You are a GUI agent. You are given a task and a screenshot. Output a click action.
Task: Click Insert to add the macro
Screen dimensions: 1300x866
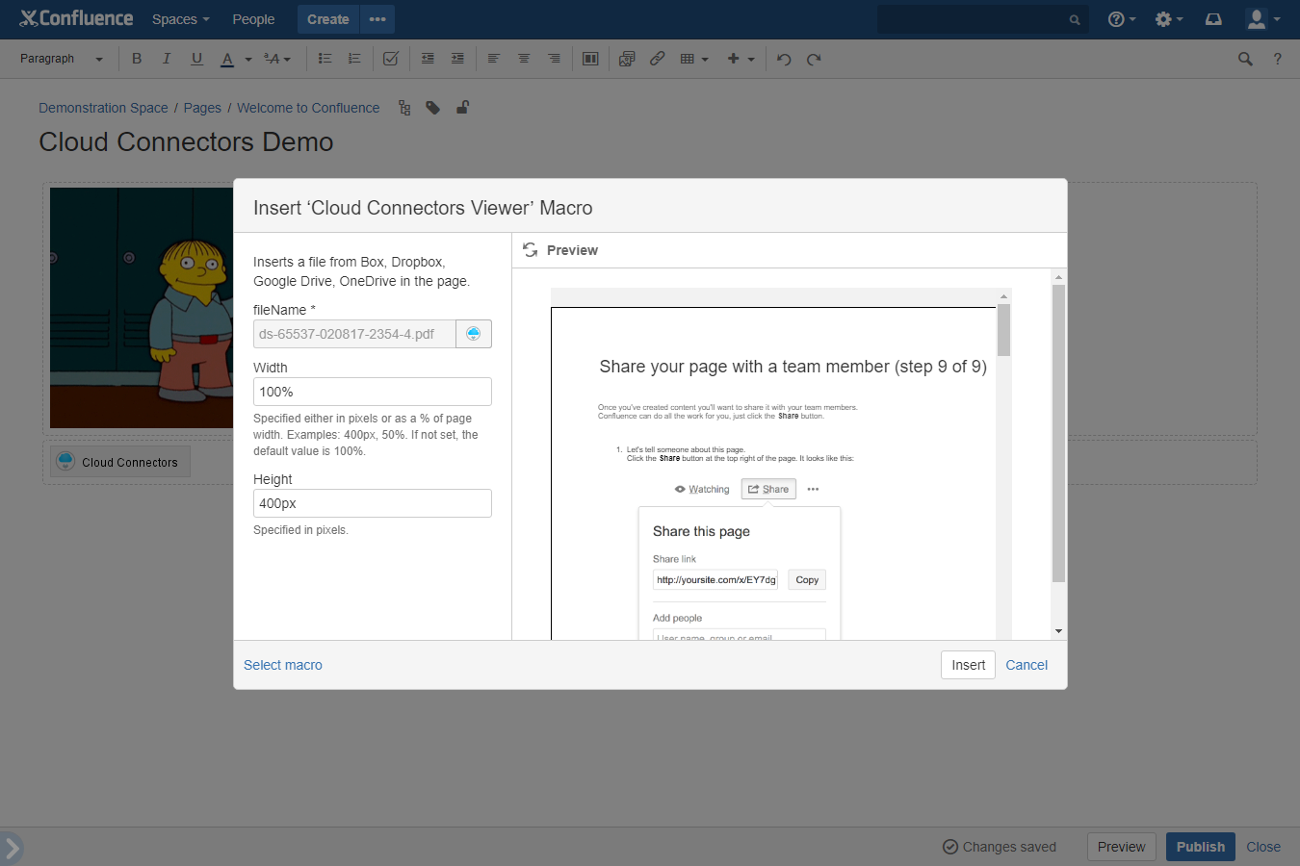[x=968, y=665]
